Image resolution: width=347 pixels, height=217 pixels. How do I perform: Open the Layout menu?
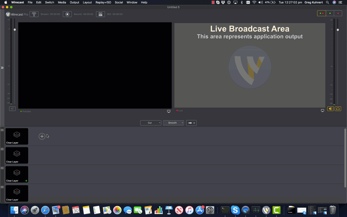[x=87, y=2]
